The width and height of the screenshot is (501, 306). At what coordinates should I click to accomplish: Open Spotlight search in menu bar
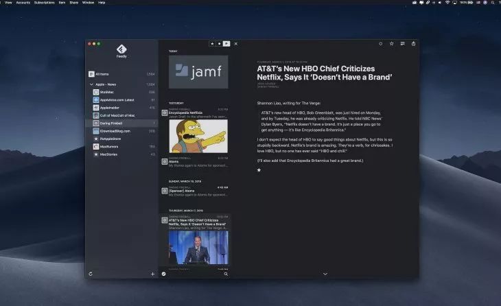(492, 2)
